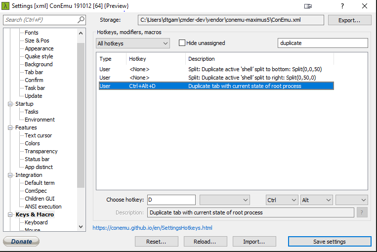The height and width of the screenshot is (252, 377).
Task: Sort by the Type column header
Action: tap(112, 59)
